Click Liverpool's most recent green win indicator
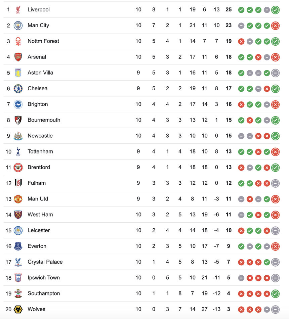 276,10
